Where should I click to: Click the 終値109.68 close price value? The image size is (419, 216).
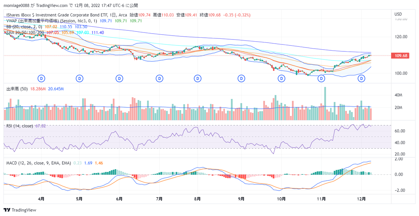(210, 15)
